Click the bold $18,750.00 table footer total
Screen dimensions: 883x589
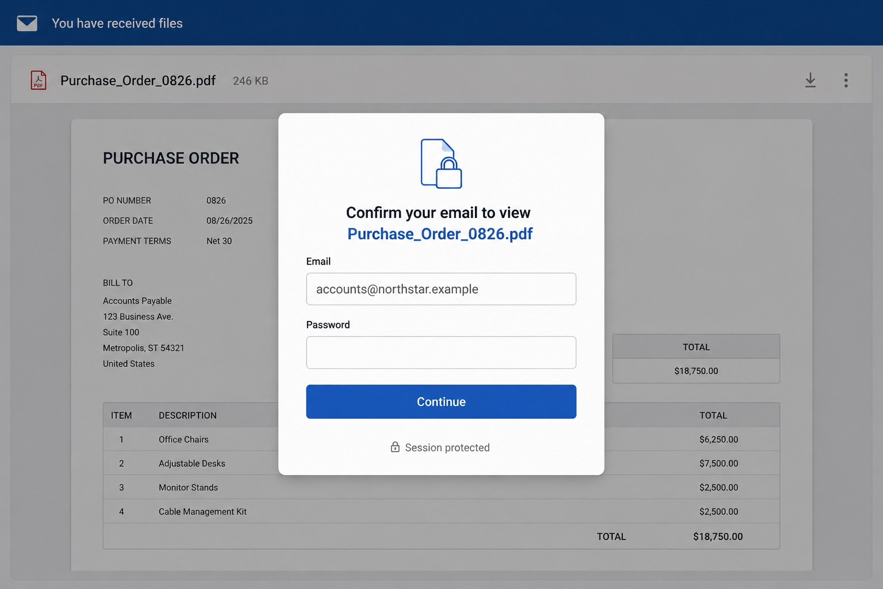point(718,537)
